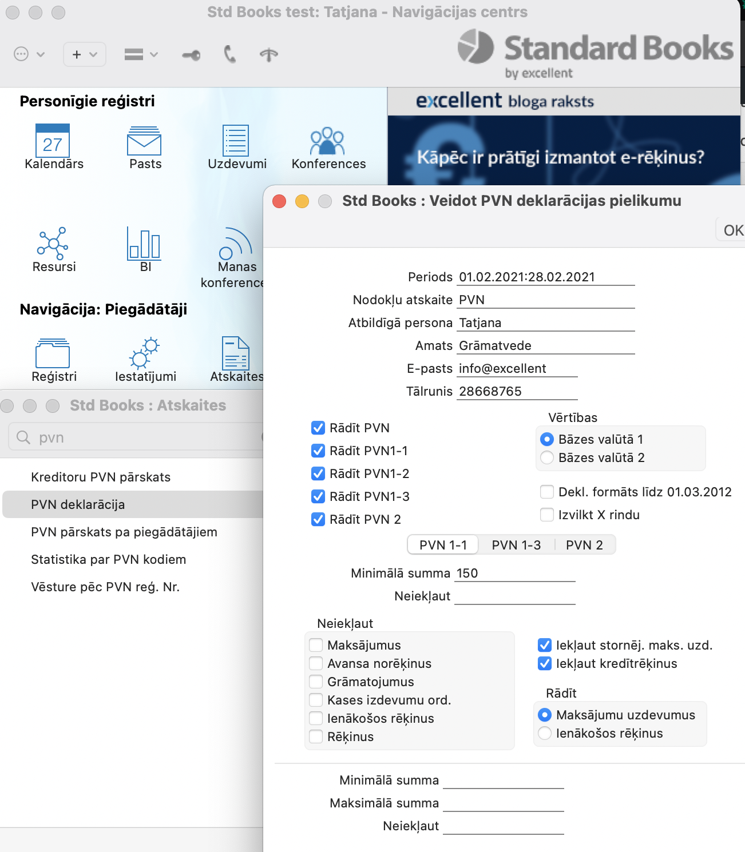Image resolution: width=745 pixels, height=852 pixels.
Task: Expand the view mode dropdown in toolbar
Action: (x=141, y=54)
